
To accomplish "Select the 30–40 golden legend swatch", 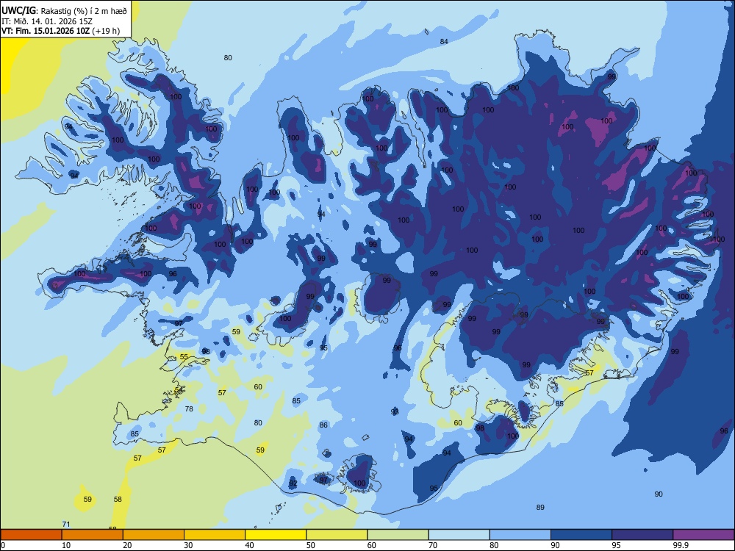I will (x=215, y=535).
